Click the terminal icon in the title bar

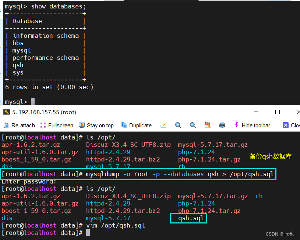tap(7, 112)
